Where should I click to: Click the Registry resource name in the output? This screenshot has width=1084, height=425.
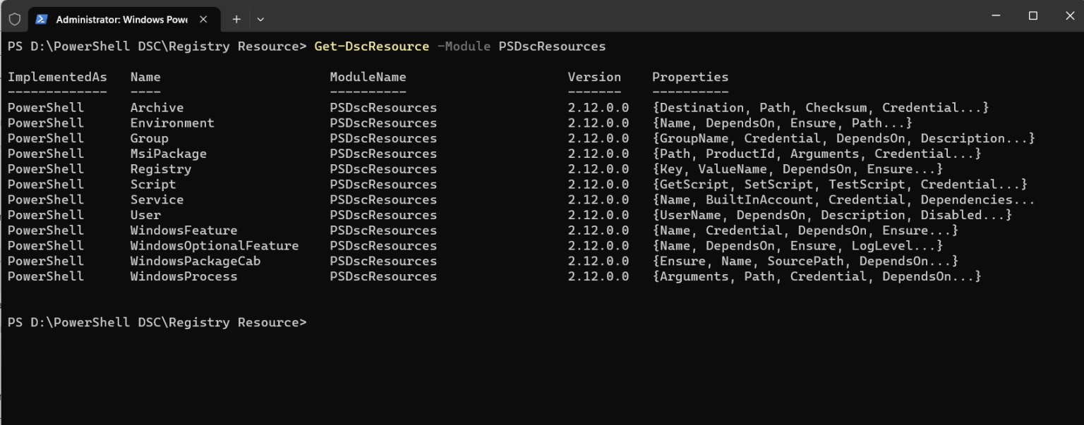pyautogui.click(x=160, y=168)
